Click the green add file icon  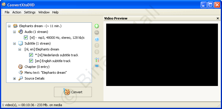pos(97,26)
